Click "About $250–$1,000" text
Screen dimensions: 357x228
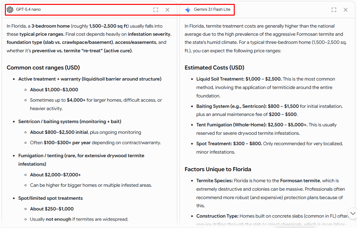click(x=52, y=209)
